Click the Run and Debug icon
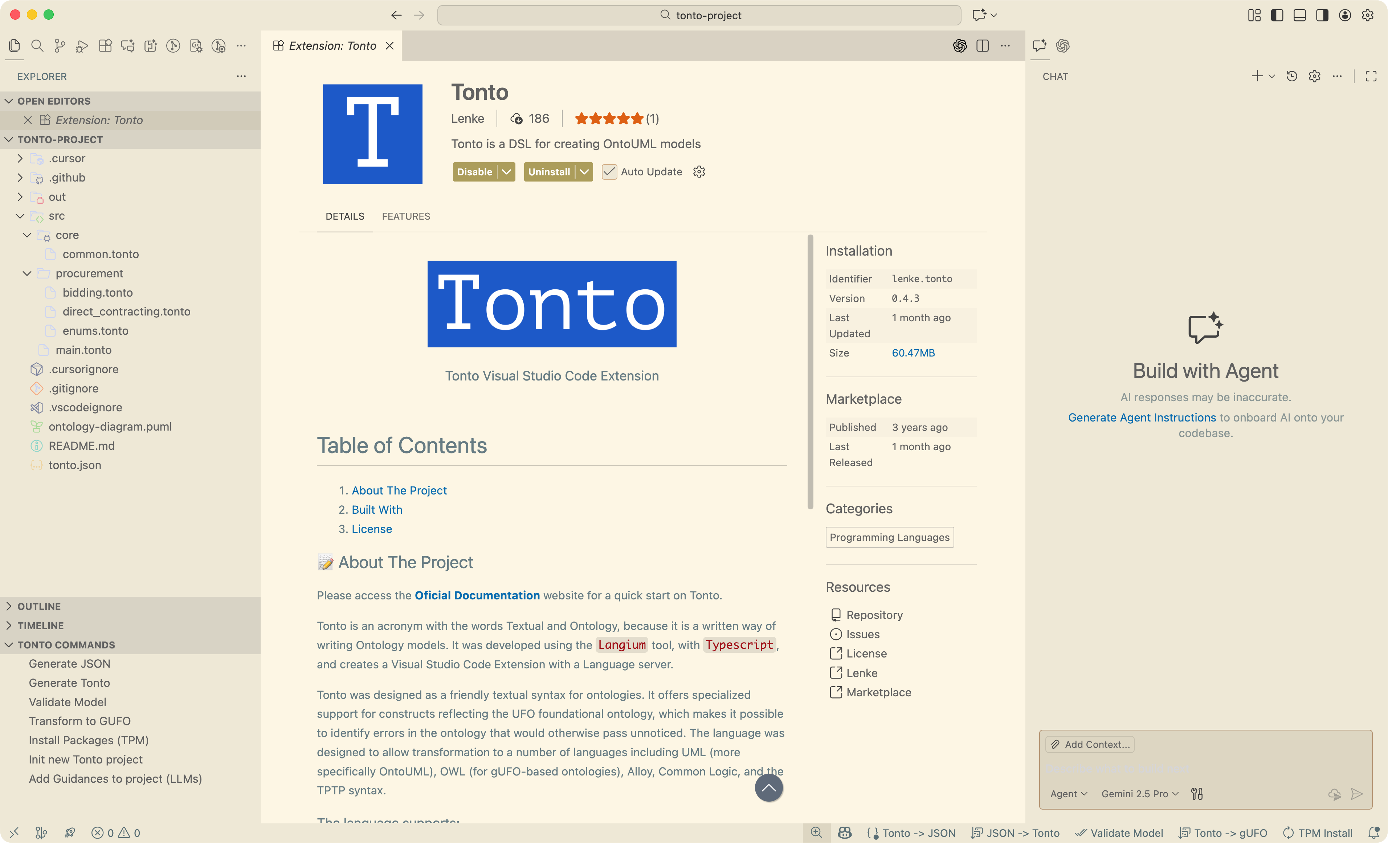 click(x=82, y=46)
